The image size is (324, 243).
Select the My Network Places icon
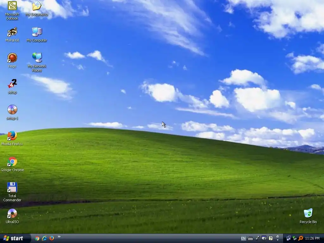coord(37,62)
